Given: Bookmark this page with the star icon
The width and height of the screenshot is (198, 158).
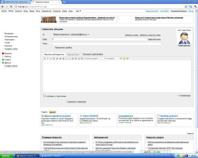Looking at the screenshot, I should click(x=186, y=7).
